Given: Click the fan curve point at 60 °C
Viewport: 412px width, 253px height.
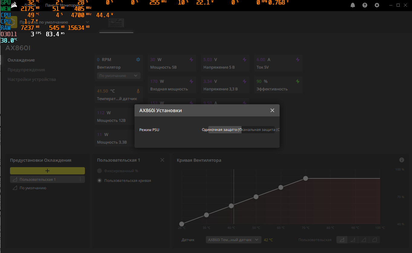Looking at the screenshot, I should pos(281,187).
